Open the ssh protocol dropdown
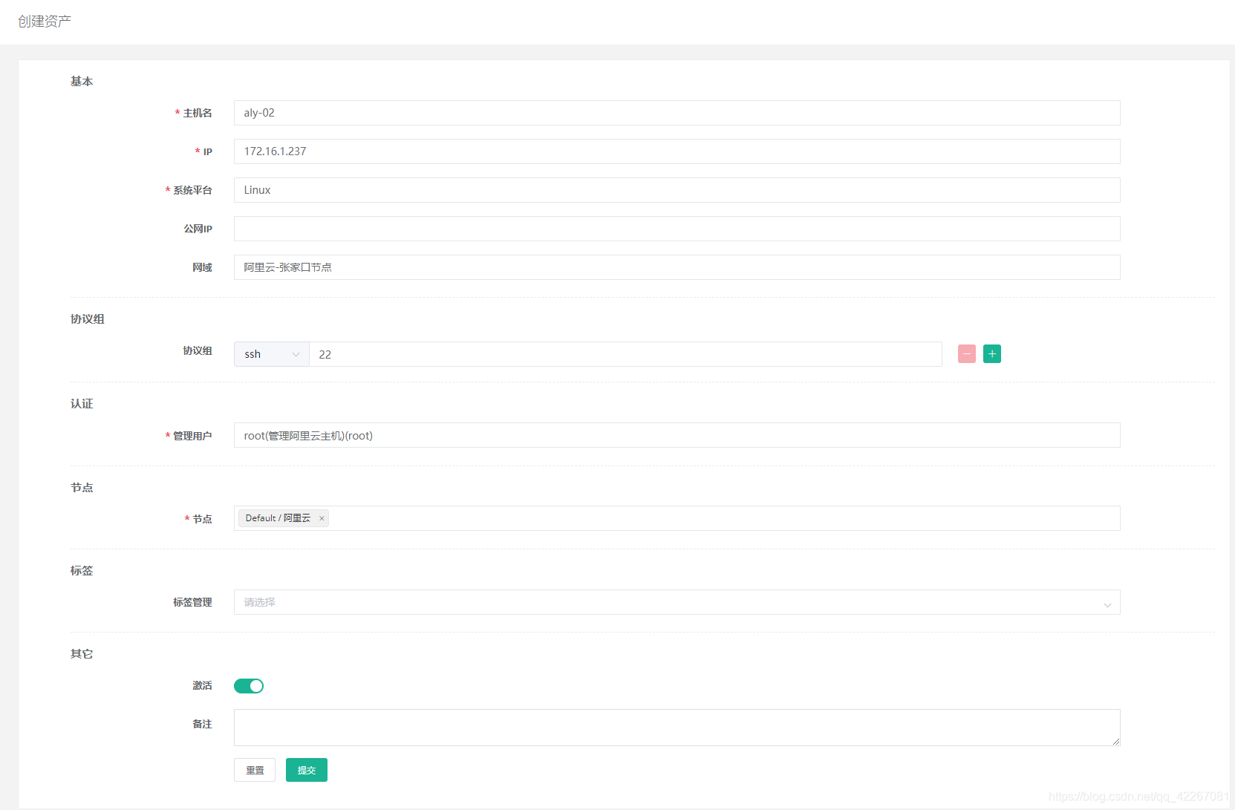 point(272,354)
